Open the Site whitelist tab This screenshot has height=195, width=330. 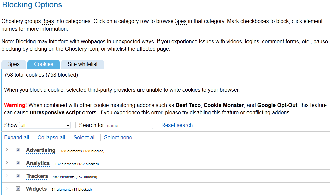click(82, 64)
